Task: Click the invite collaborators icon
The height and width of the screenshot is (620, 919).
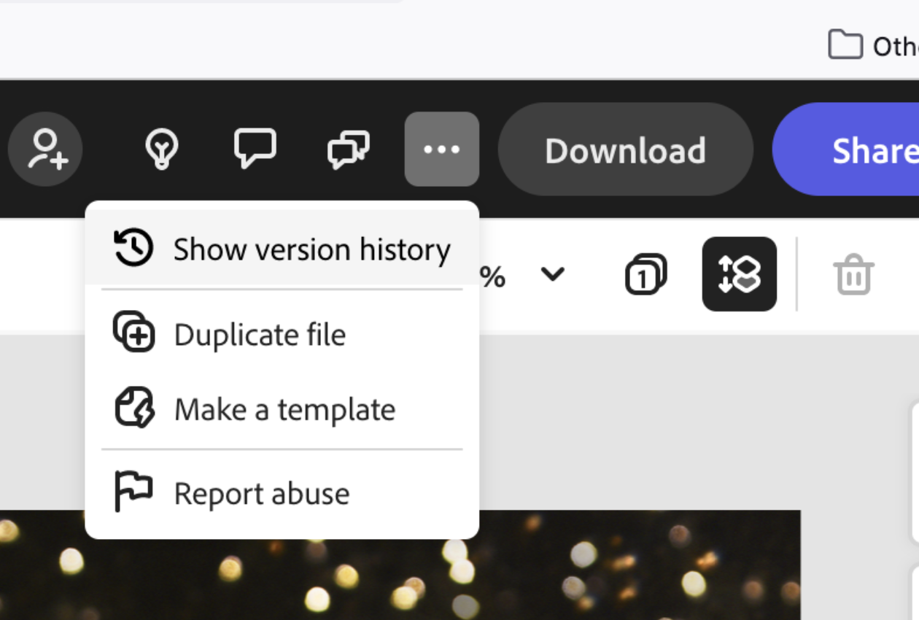Action: [45, 149]
